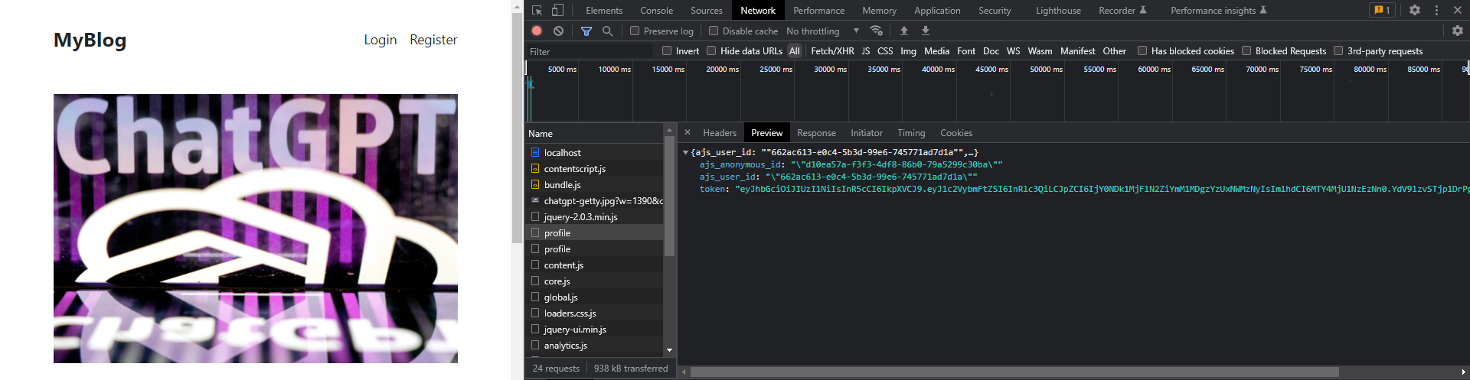The height and width of the screenshot is (380, 1470).
Task: Stop recording the network log
Action: [537, 31]
